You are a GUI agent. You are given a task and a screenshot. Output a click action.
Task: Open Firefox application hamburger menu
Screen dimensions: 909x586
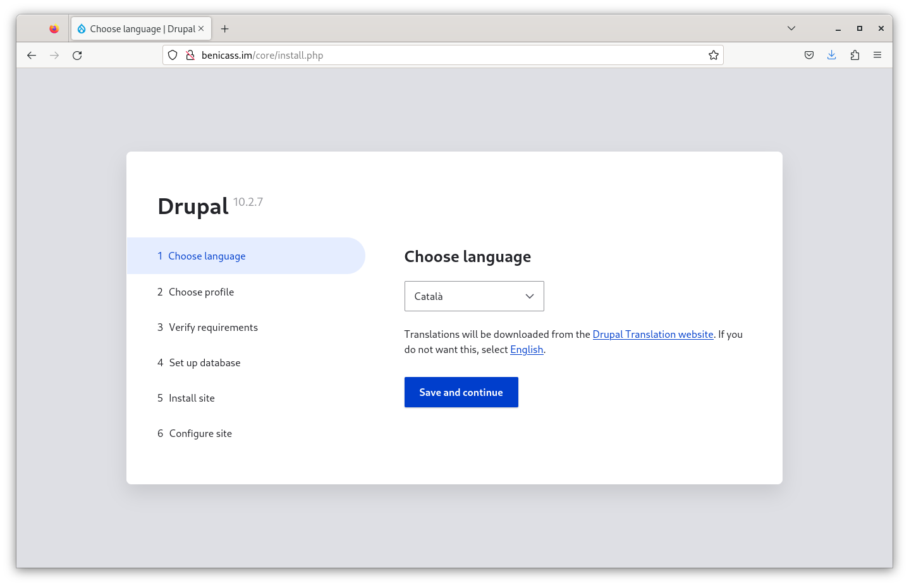pyautogui.click(x=877, y=56)
